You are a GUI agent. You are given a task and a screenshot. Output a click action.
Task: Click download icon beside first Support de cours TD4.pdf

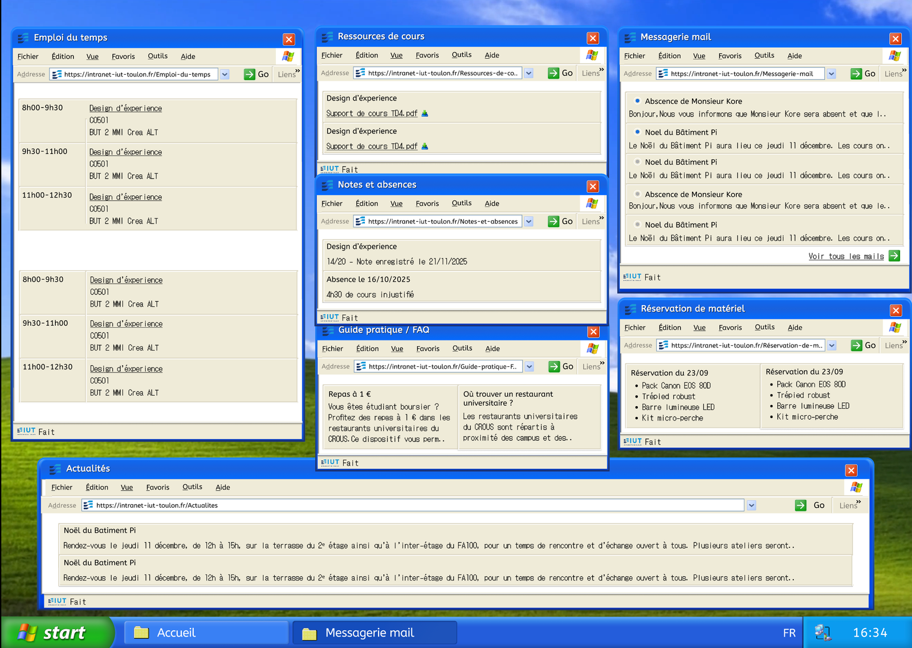click(425, 114)
